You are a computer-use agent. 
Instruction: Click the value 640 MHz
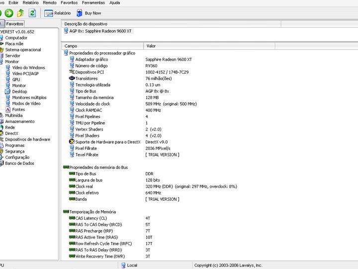[x=153, y=193]
